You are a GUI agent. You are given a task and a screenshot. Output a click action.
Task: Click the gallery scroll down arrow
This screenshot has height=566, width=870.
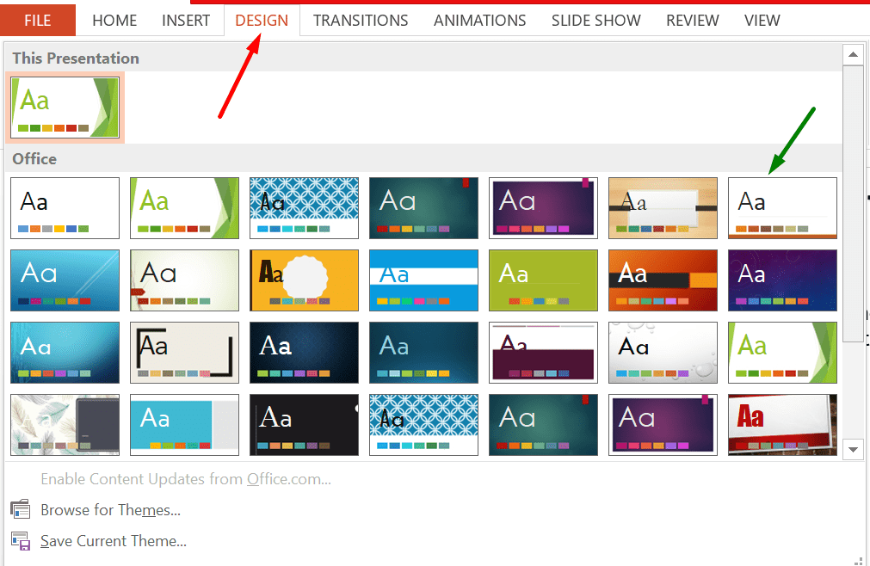(x=853, y=449)
